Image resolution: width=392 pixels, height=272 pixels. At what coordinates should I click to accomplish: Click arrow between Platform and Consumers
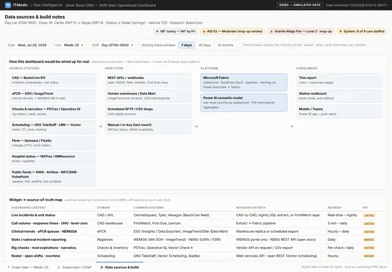pos(292,126)
